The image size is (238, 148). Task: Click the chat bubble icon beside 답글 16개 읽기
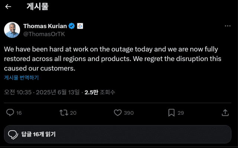pyautogui.click(x=13, y=134)
